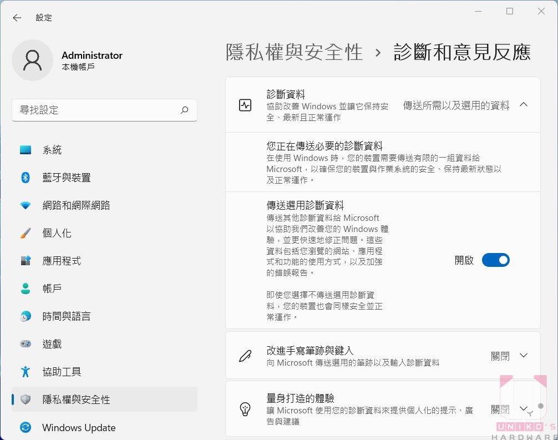Minimize the 設定 window
The image size is (558, 440).
tap(478, 12)
